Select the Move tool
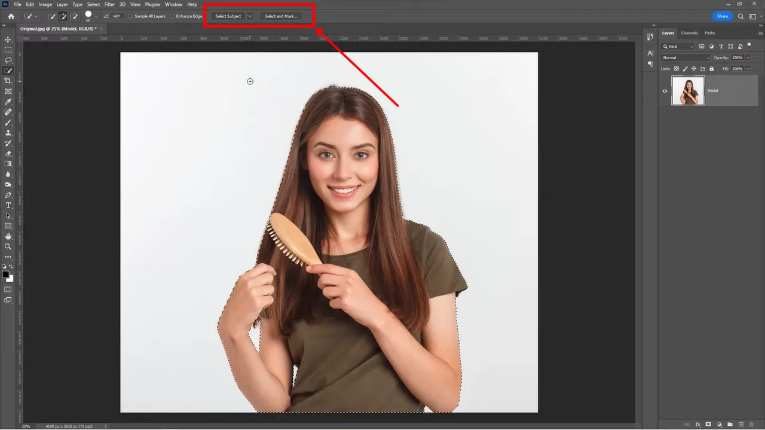This screenshot has height=430, width=765. click(x=8, y=39)
